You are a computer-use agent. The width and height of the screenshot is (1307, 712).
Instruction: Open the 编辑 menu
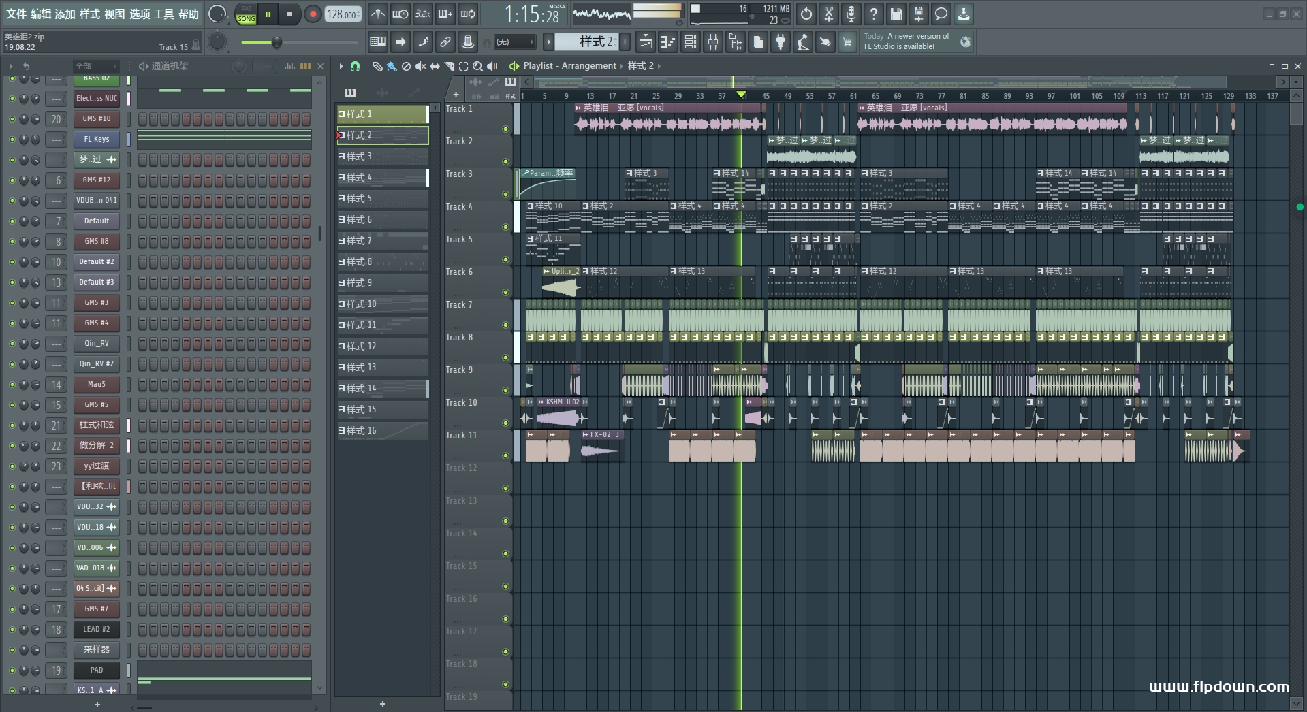pyautogui.click(x=41, y=14)
